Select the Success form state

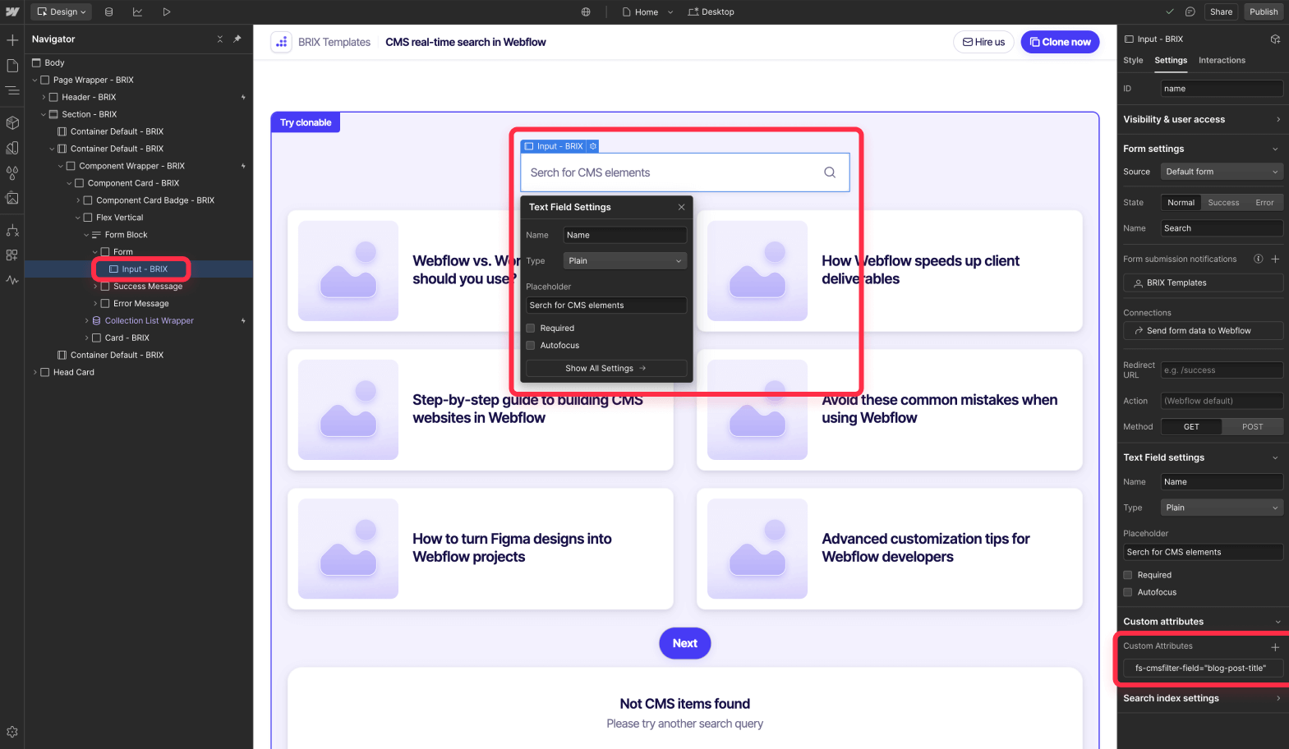tap(1223, 203)
